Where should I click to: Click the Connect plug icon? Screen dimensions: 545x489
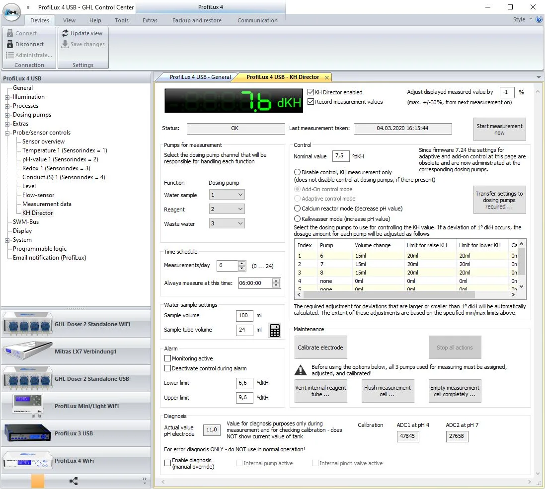click(10, 33)
